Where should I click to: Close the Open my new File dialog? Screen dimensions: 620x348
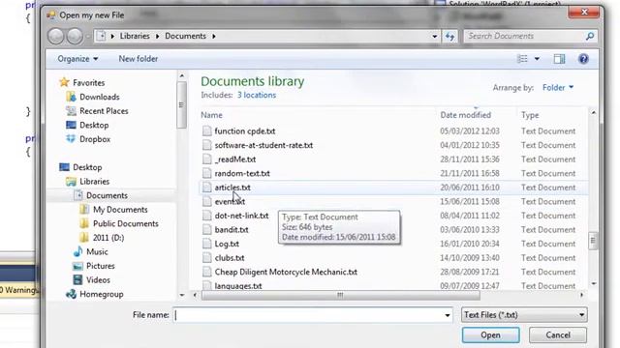pos(584,13)
